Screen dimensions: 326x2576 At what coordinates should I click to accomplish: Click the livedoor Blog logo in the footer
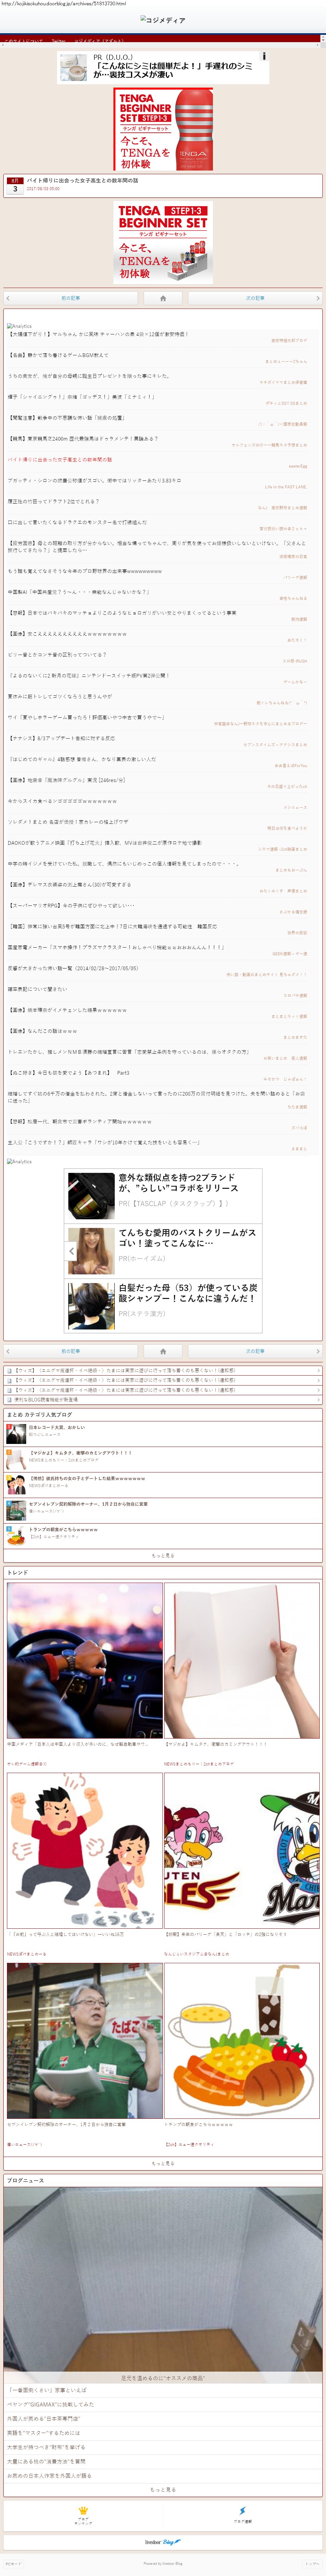[163, 2541]
